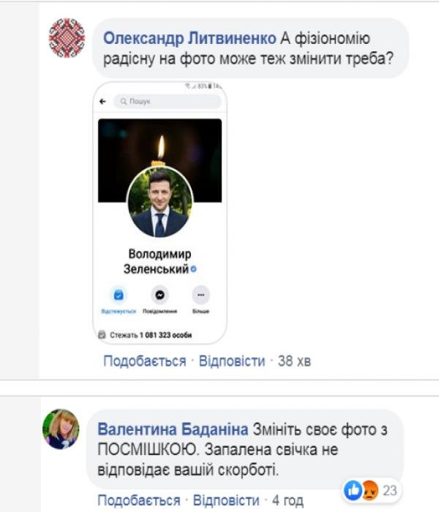
Task: Reply to Олександр Литвиненко's comment
Action: coord(232,361)
